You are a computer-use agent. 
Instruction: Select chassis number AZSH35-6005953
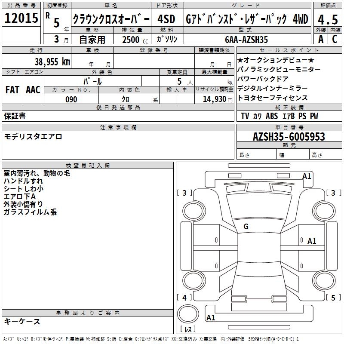pos(289,137)
